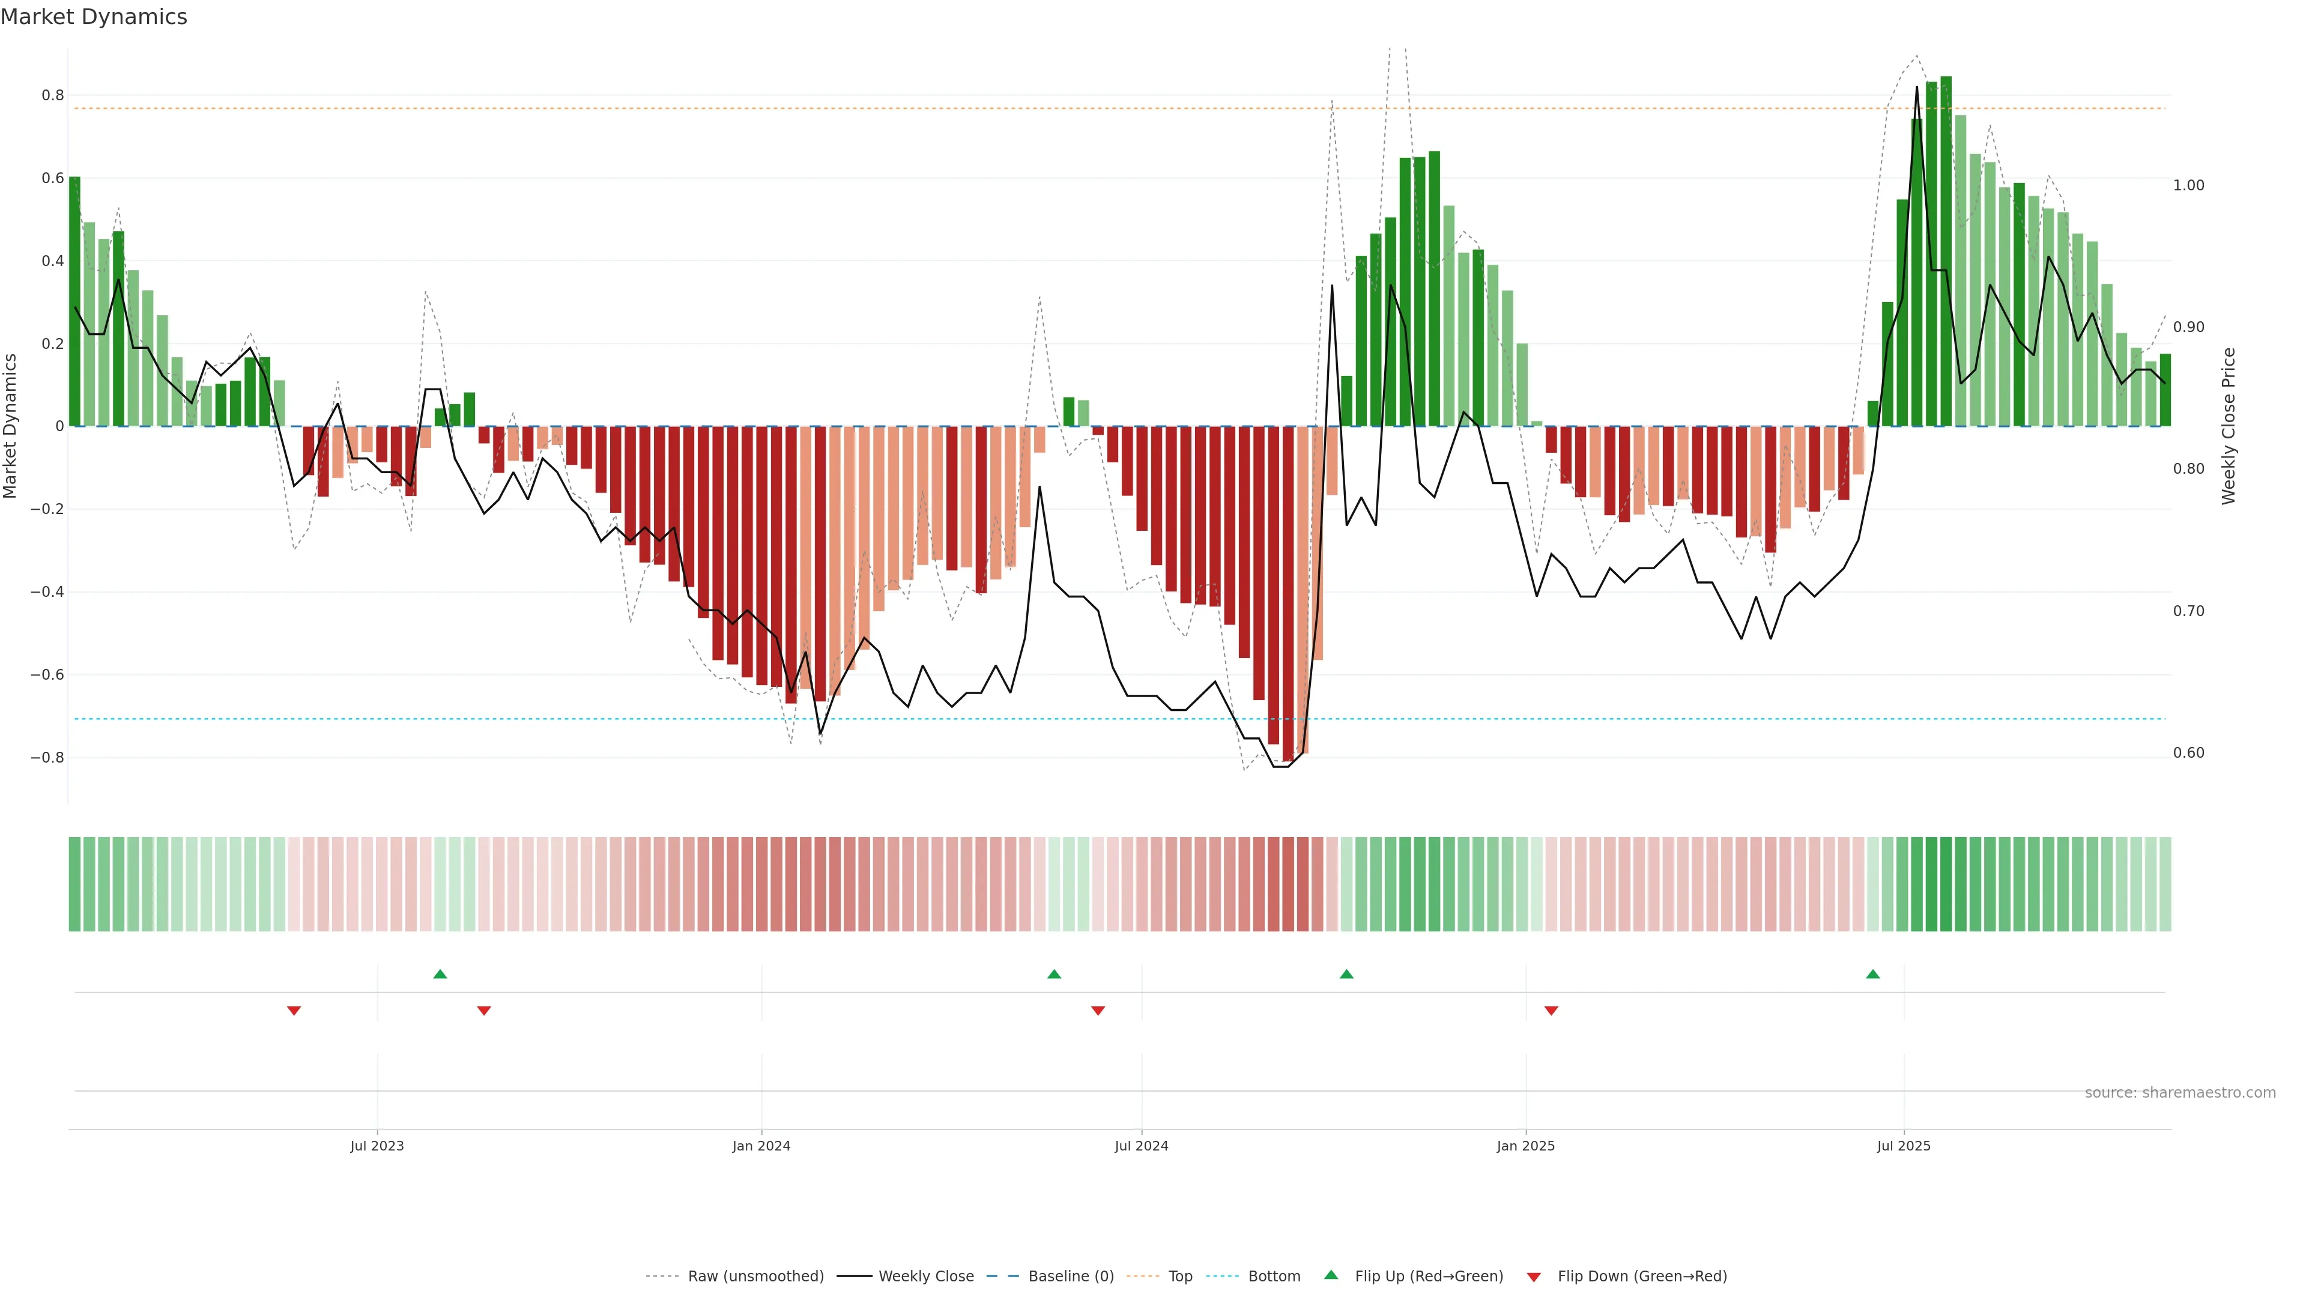Click the Jul 2025 x-axis label

tap(1903, 1146)
